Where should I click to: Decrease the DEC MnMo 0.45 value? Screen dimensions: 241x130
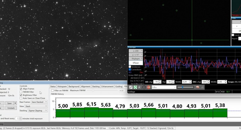click(225, 83)
